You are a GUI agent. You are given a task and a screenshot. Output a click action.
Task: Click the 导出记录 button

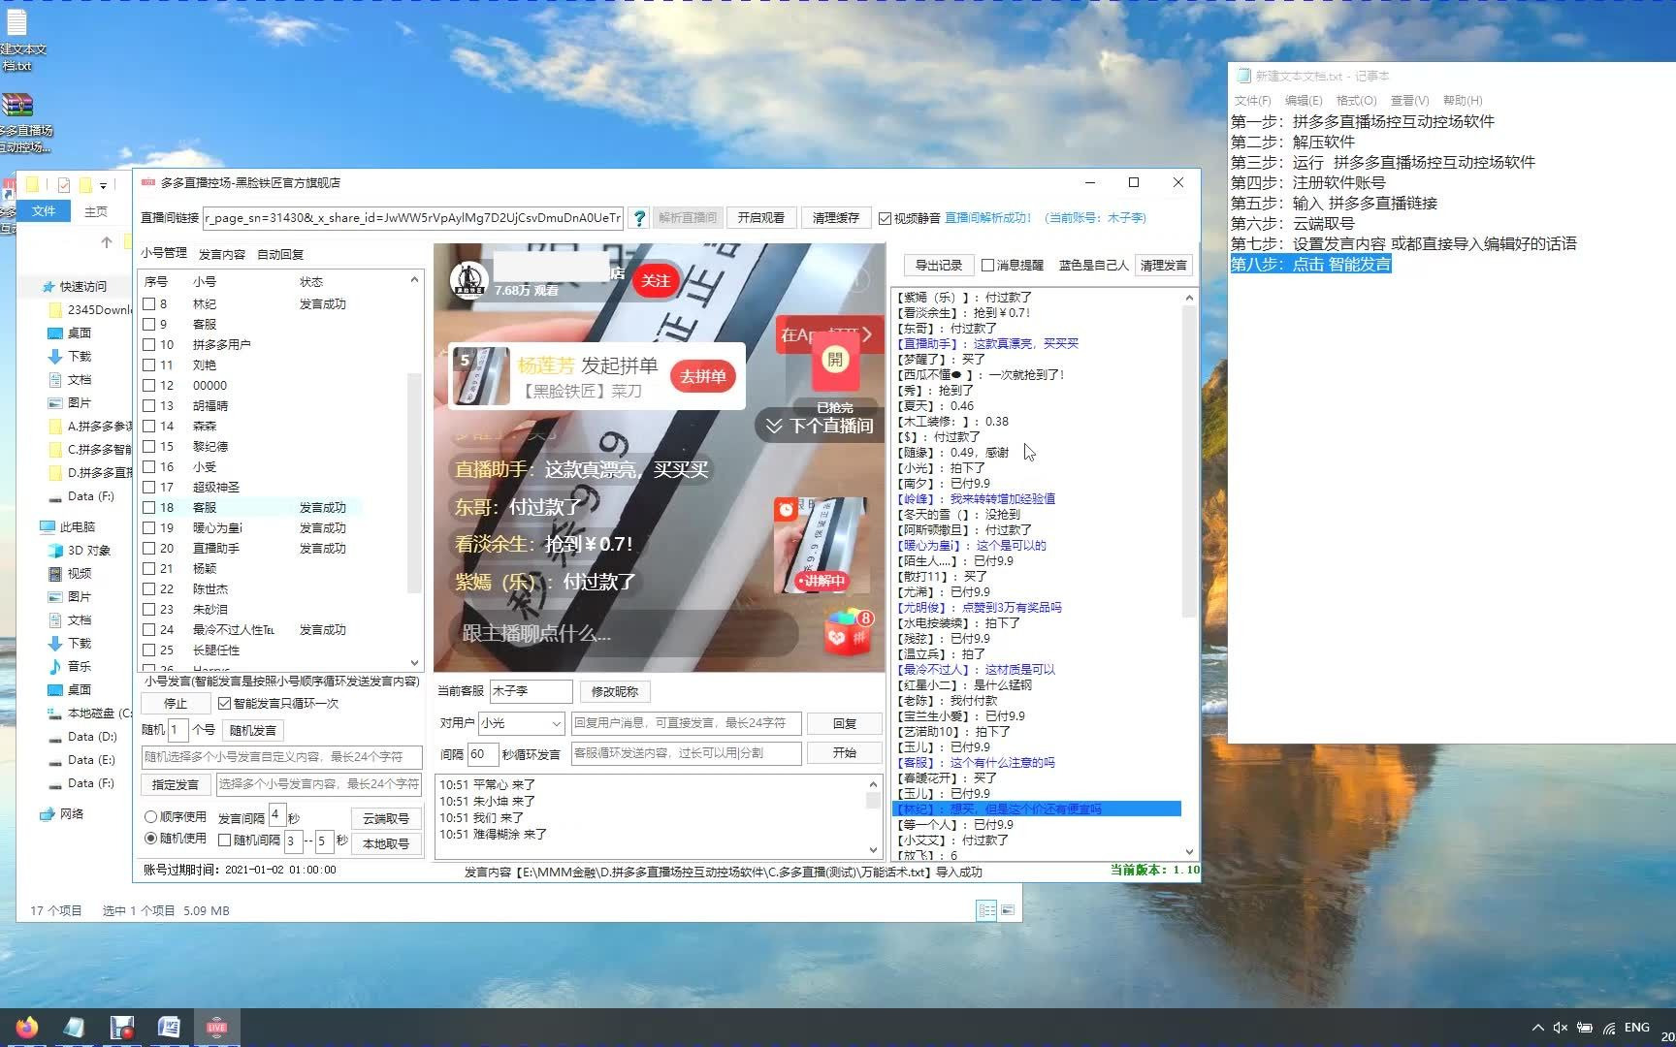click(939, 265)
